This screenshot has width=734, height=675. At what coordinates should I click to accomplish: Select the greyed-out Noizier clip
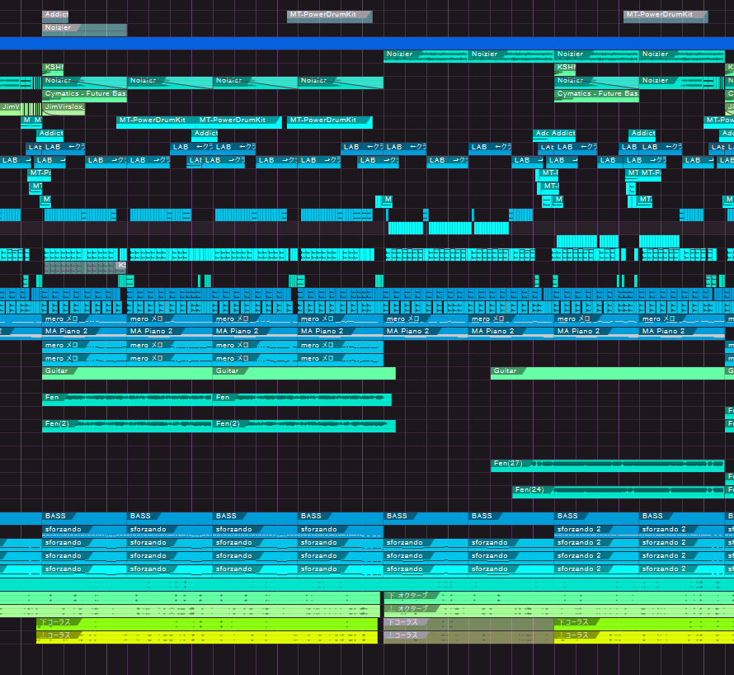coord(84,30)
